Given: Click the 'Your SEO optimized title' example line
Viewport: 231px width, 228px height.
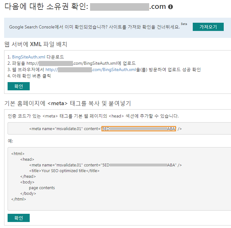Looking at the screenshot, I should [64, 171].
